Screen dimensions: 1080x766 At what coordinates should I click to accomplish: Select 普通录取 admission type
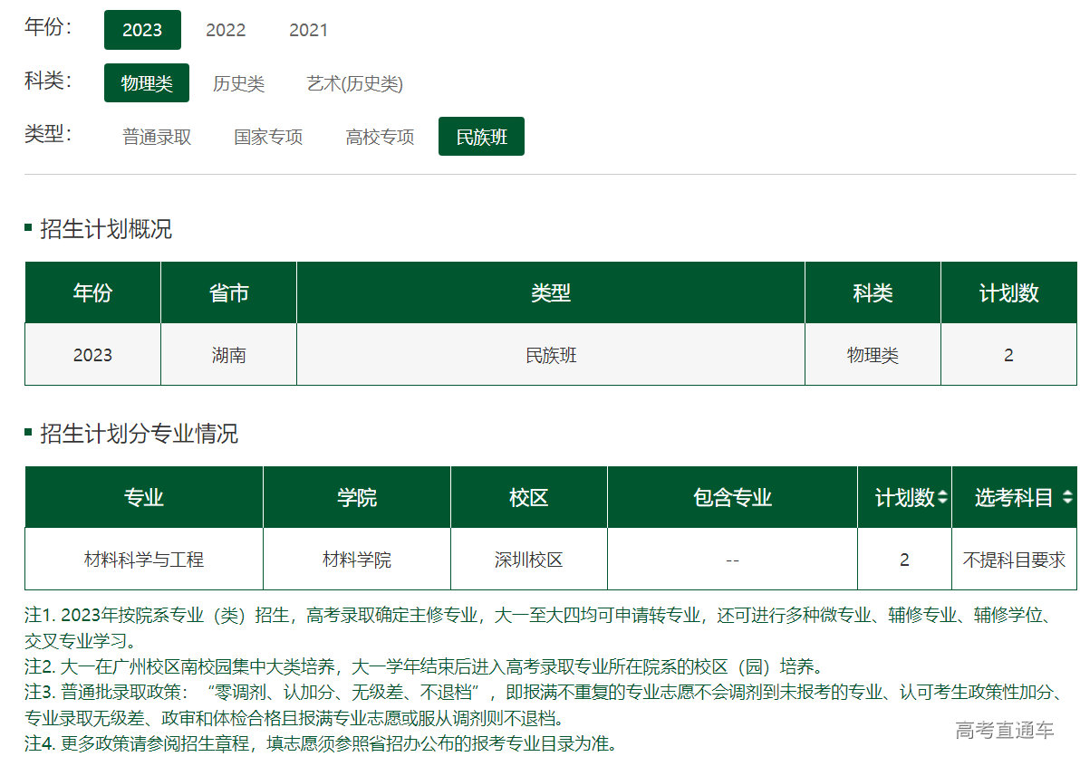coord(157,137)
